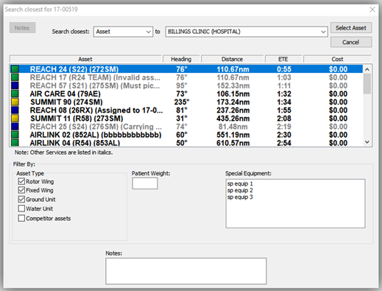
Task: Click the asset list scroll up arrow
Action: coord(367,69)
